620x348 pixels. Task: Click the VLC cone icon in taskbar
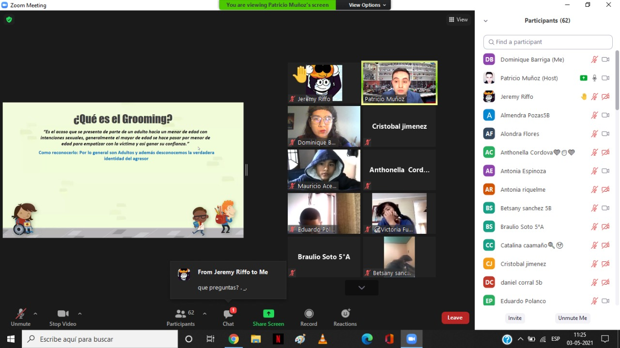coord(323,339)
